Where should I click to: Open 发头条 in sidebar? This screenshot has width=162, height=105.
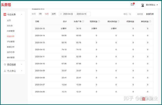10,26
